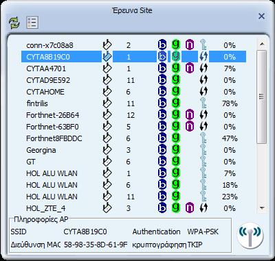Click the key icon for conn-x7c08a8
Viewport: 275px width, 261px height.
[x=203, y=45]
